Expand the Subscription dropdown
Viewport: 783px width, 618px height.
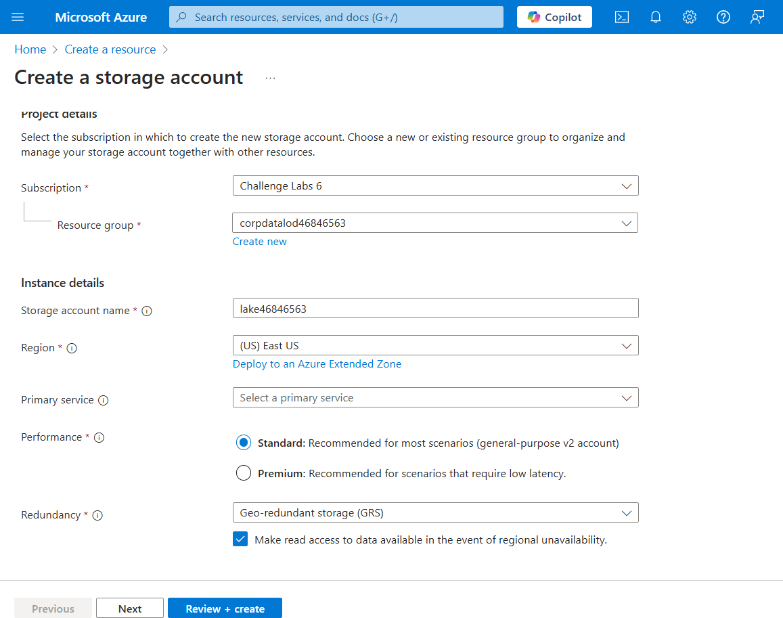point(435,185)
